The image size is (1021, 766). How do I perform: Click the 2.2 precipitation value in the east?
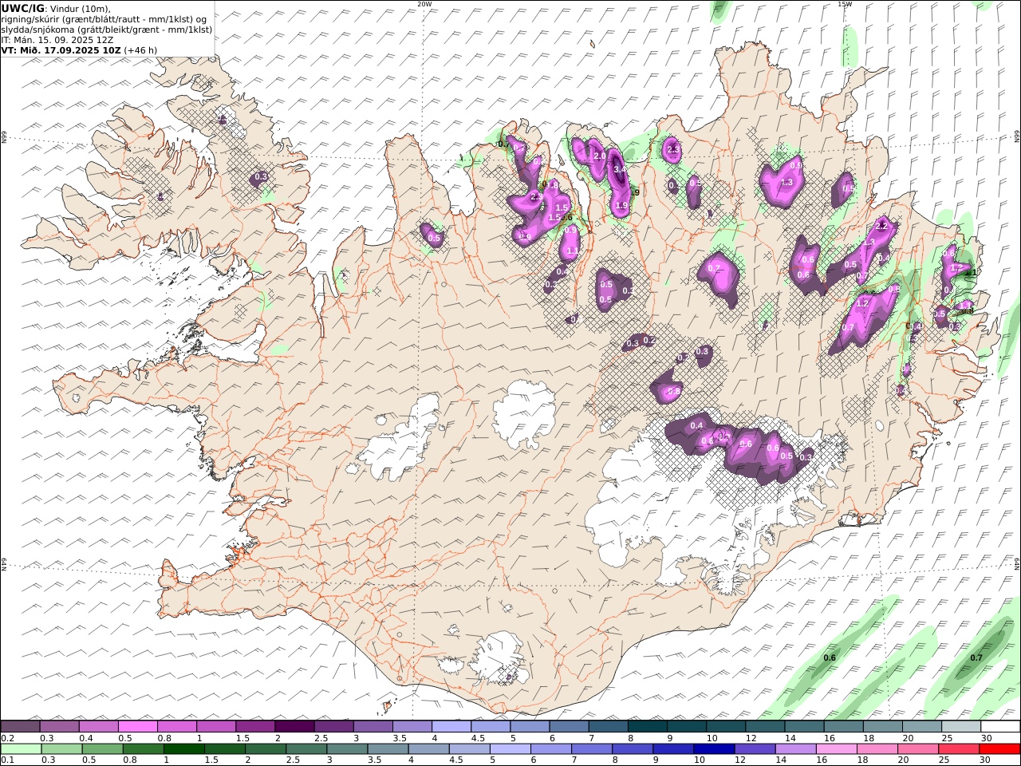tap(881, 227)
